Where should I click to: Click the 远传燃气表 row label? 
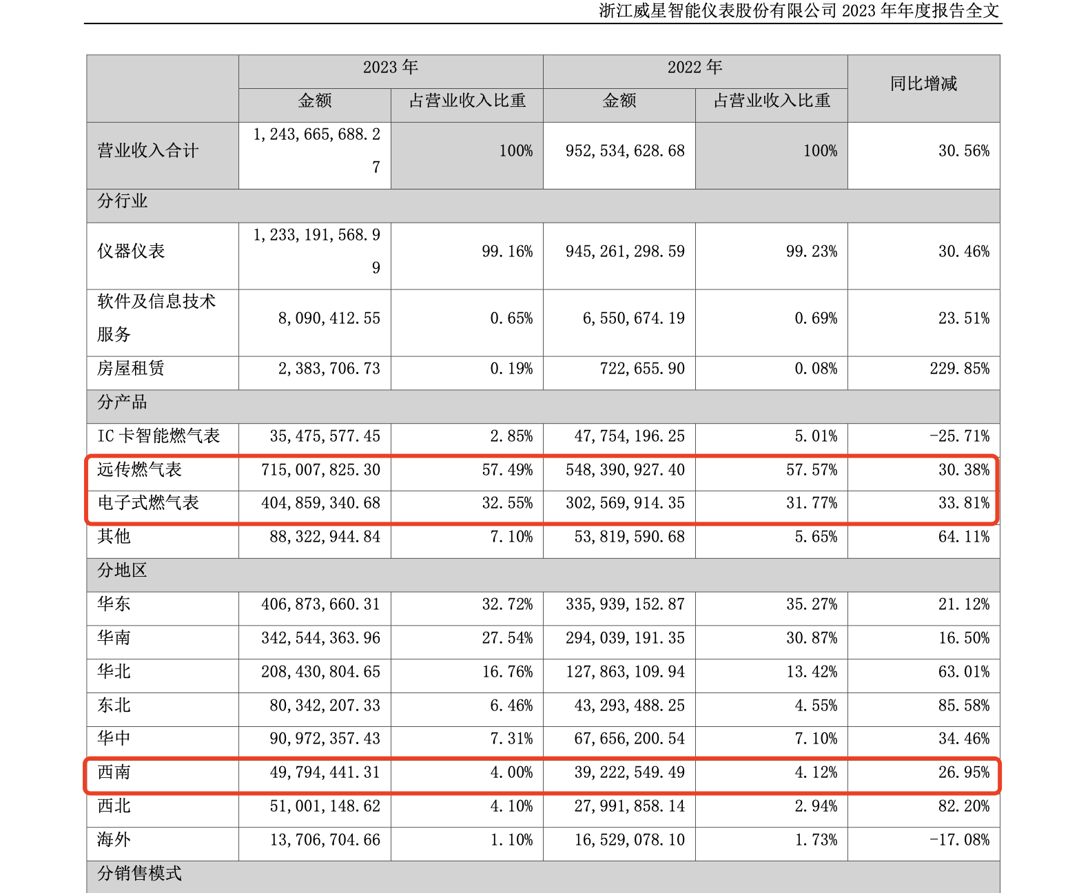(139, 470)
